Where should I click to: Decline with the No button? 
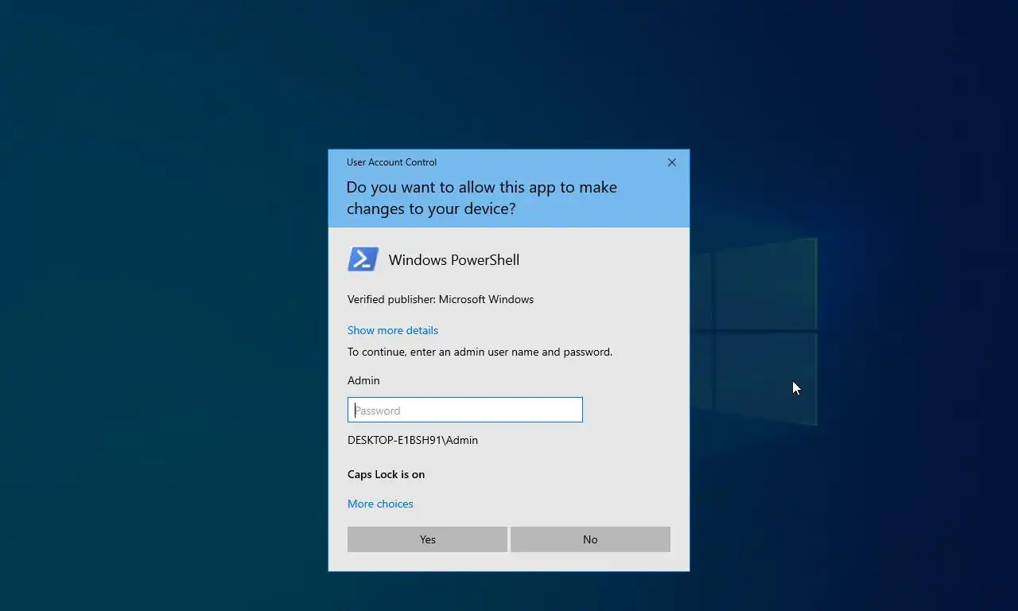pyautogui.click(x=590, y=539)
